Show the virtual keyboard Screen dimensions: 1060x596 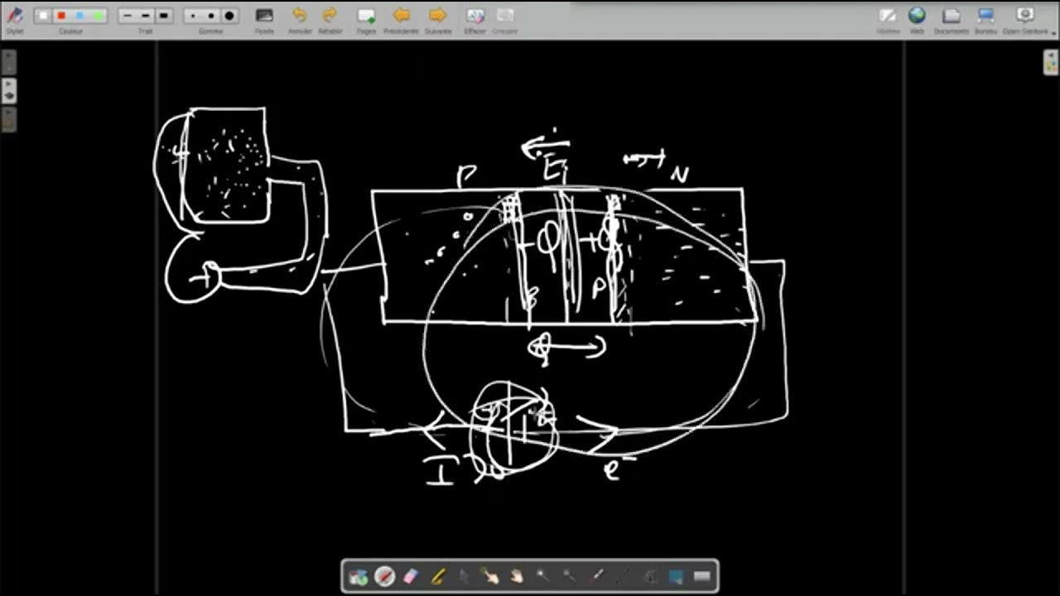coord(702,577)
